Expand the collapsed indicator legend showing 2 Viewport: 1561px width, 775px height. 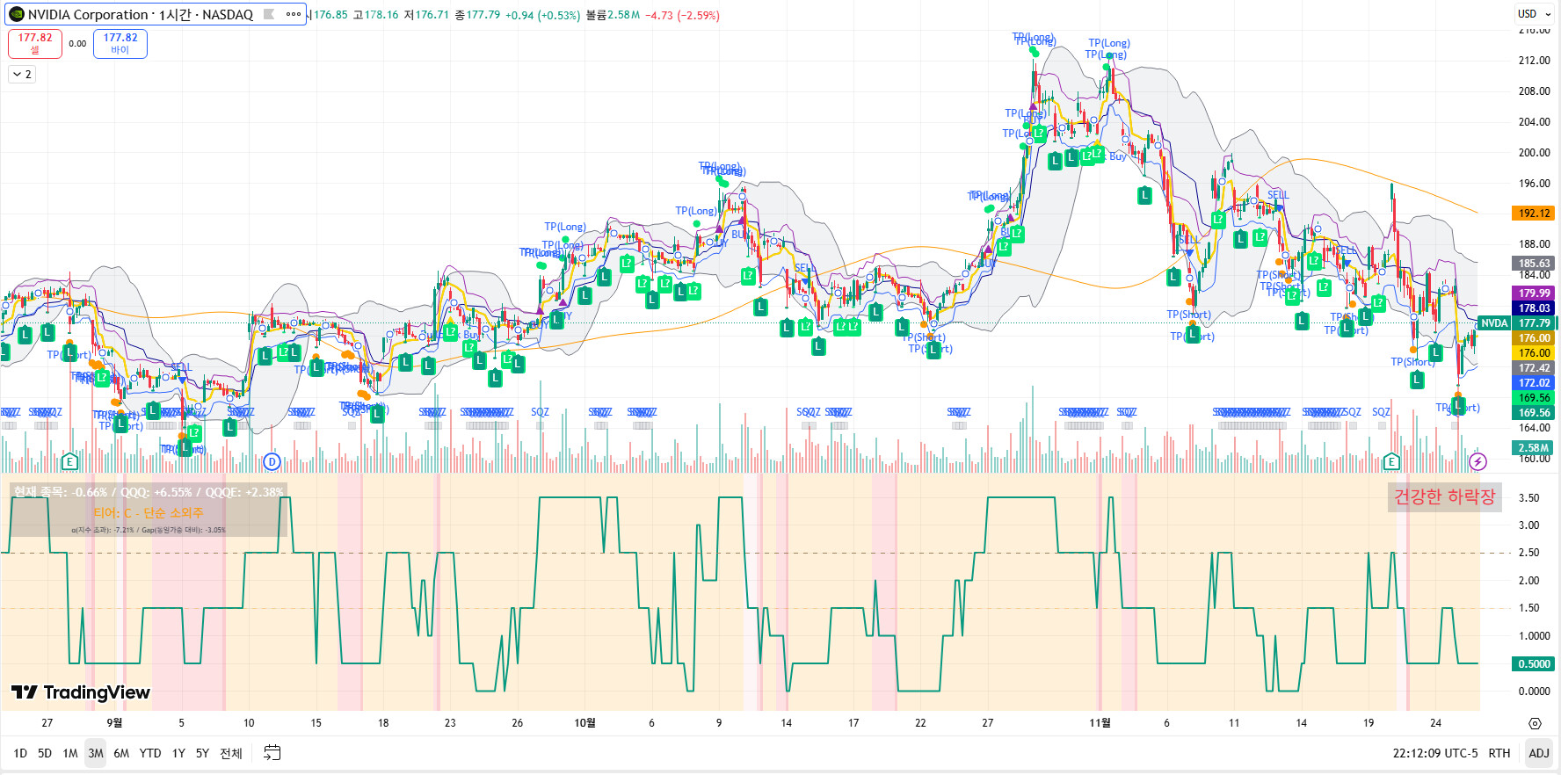pos(22,75)
